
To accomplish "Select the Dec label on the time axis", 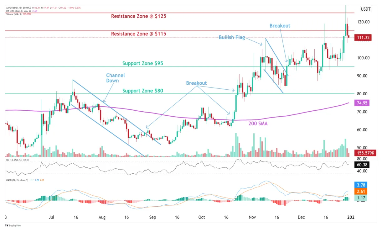I will pos(301,217).
